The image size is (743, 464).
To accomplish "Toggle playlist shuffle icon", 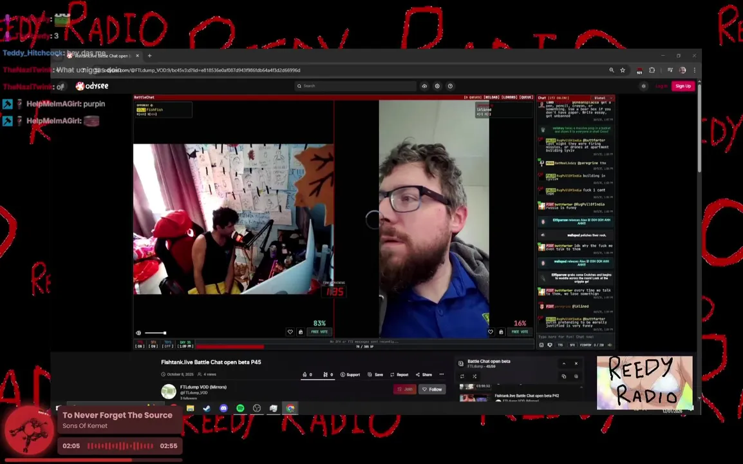I will point(475,376).
